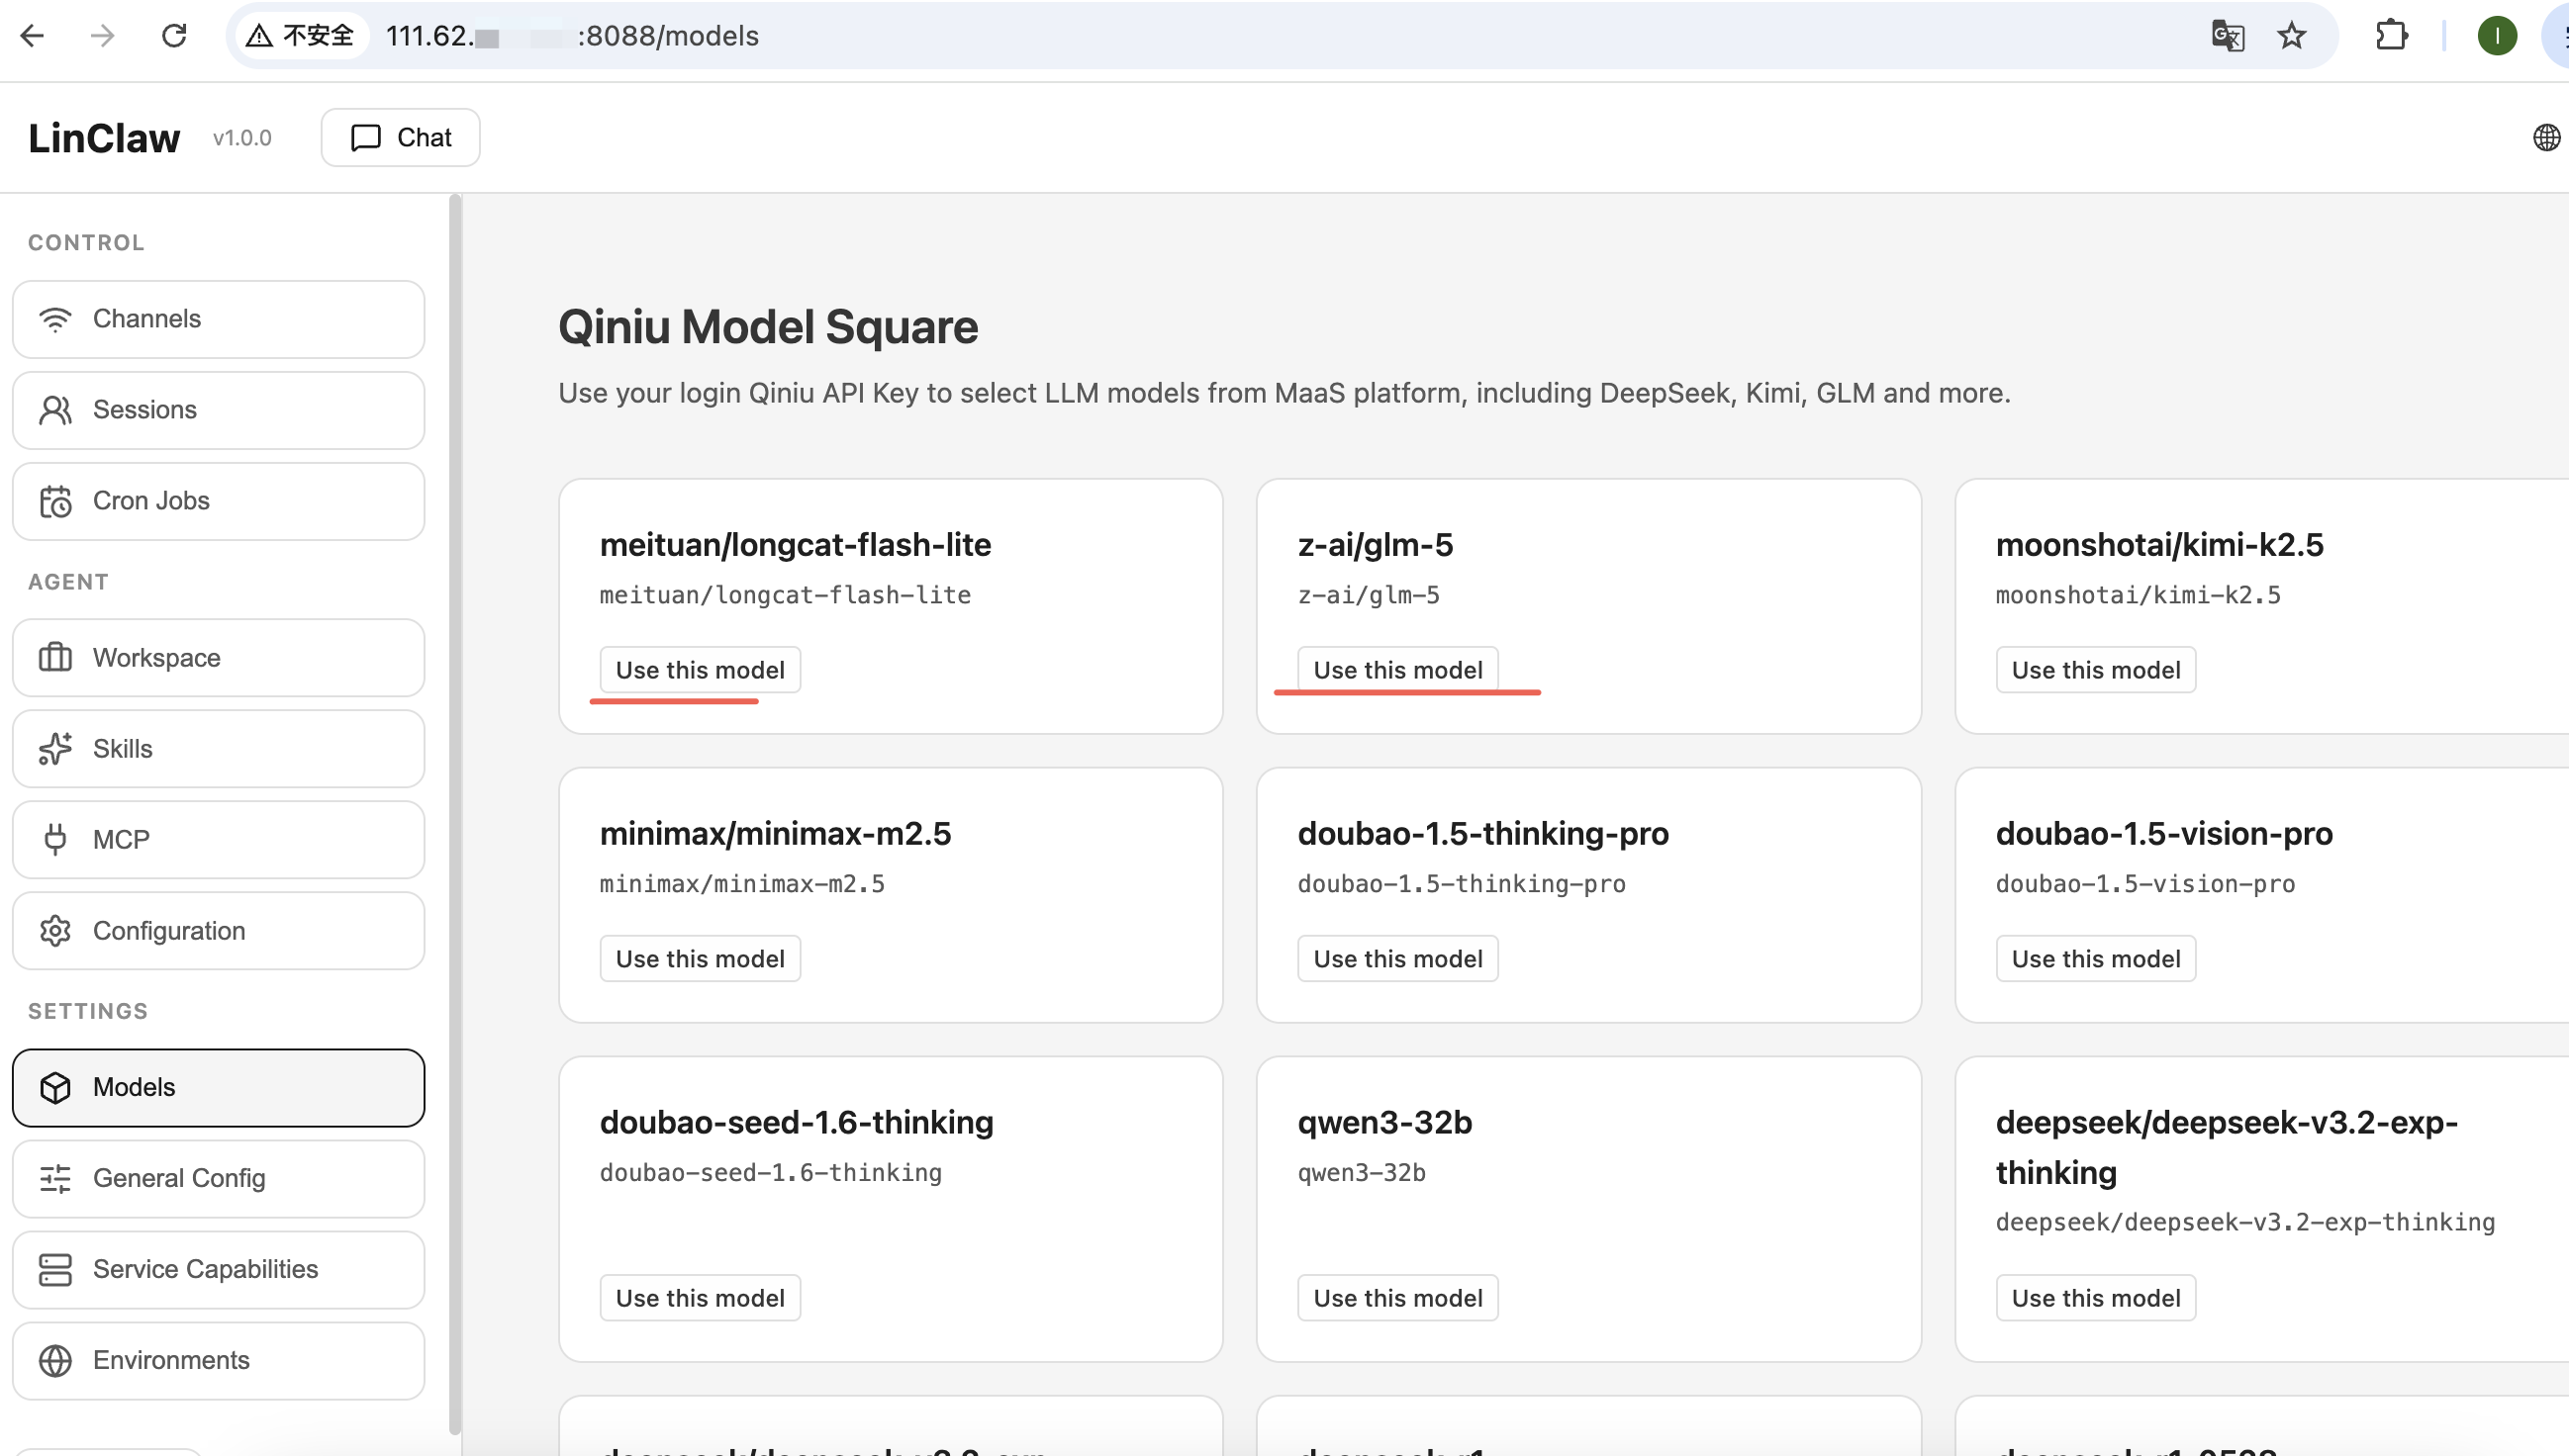Go back to previous page

click(32, 36)
